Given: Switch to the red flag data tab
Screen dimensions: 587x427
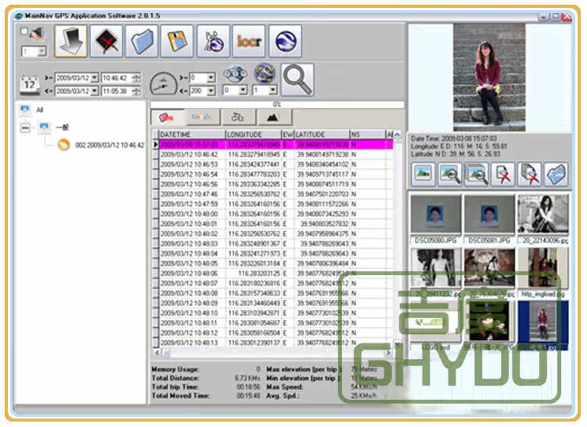Looking at the screenshot, I should (167, 117).
